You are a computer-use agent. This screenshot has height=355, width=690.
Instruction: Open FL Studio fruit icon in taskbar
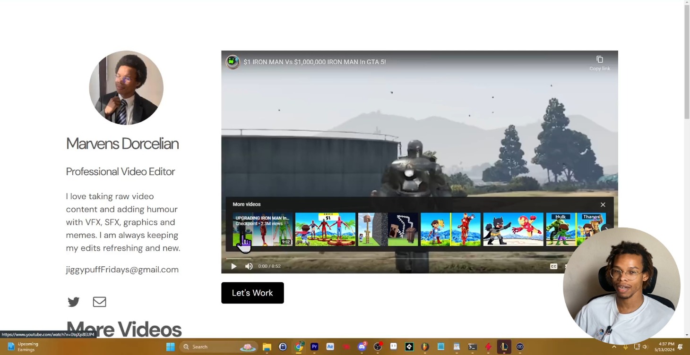coord(425,347)
